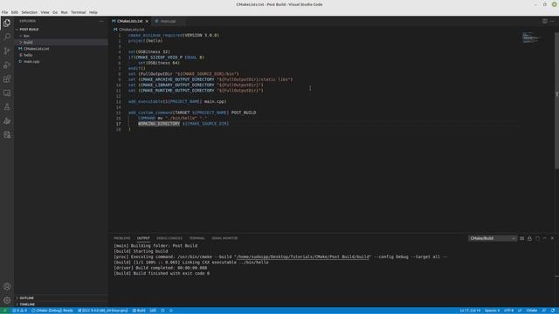
Task: Click the feedback icon in status bar
Action: [x=544, y=311]
